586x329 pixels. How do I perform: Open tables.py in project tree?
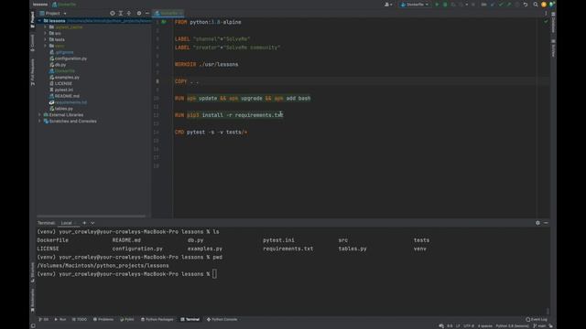coord(63,109)
